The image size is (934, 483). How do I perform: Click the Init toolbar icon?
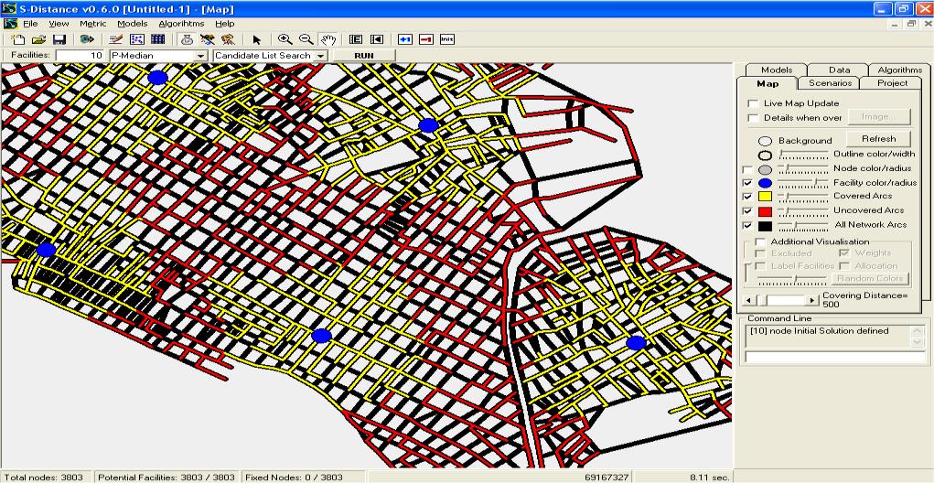pos(446,39)
